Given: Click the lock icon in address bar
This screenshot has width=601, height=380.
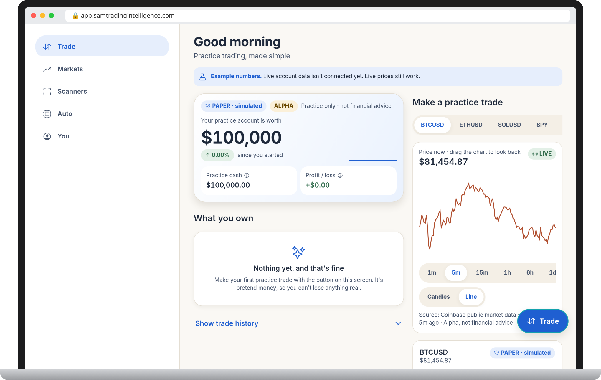Looking at the screenshot, I should [75, 16].
